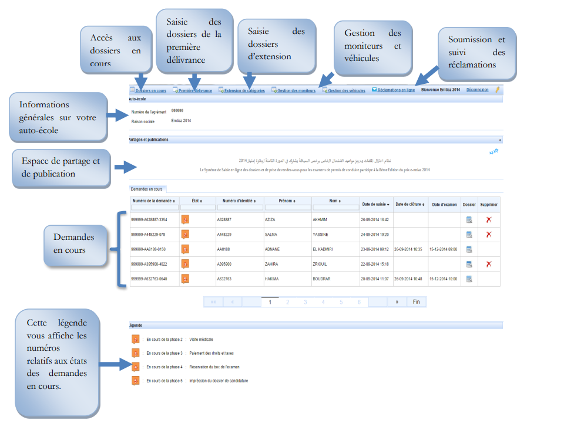The image size is (564, 427).
Task: Open dossier icon for ADNANE EL KADMIRI
Action: coord(469,249)
